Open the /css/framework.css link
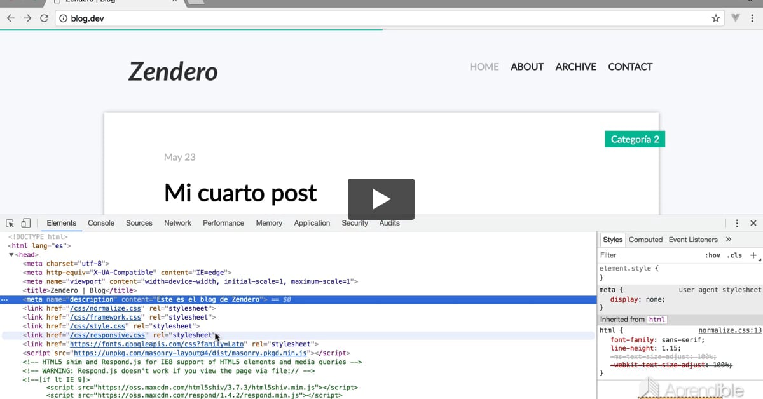 tap(105, 317)
